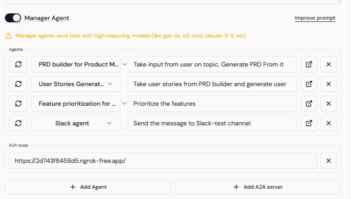This screenshot has height=199, width=351.
Task: Remove the ngrok A2A tool URL
Action: click(x=329, y=161)
